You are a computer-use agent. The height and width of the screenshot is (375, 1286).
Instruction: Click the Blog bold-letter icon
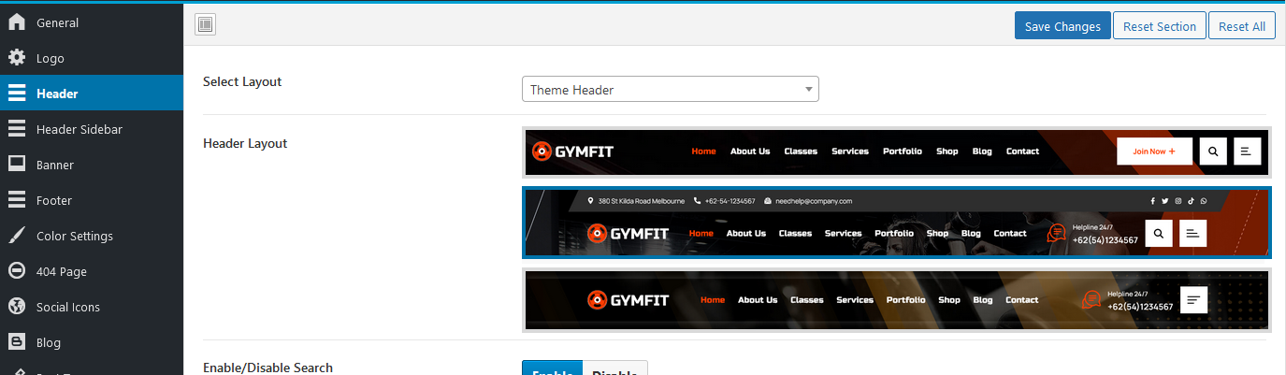pyautogui.click(x=17, y=341)
